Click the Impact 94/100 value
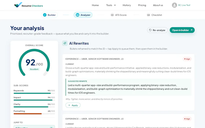Image resolution: width=205 pixels, height=128 pixels. (x=51, y=98)
